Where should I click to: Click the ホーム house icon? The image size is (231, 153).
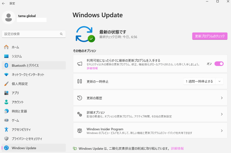point(7,47)
